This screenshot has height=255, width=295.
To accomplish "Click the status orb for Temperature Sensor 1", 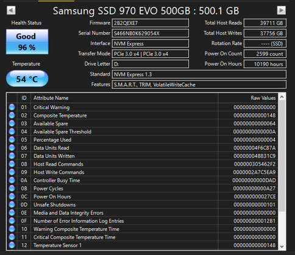I will coord(12,245).
